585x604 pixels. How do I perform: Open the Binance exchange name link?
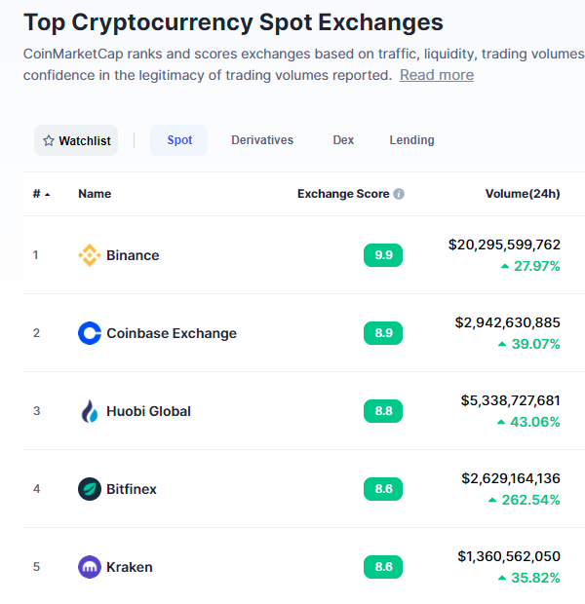(133, 255)
